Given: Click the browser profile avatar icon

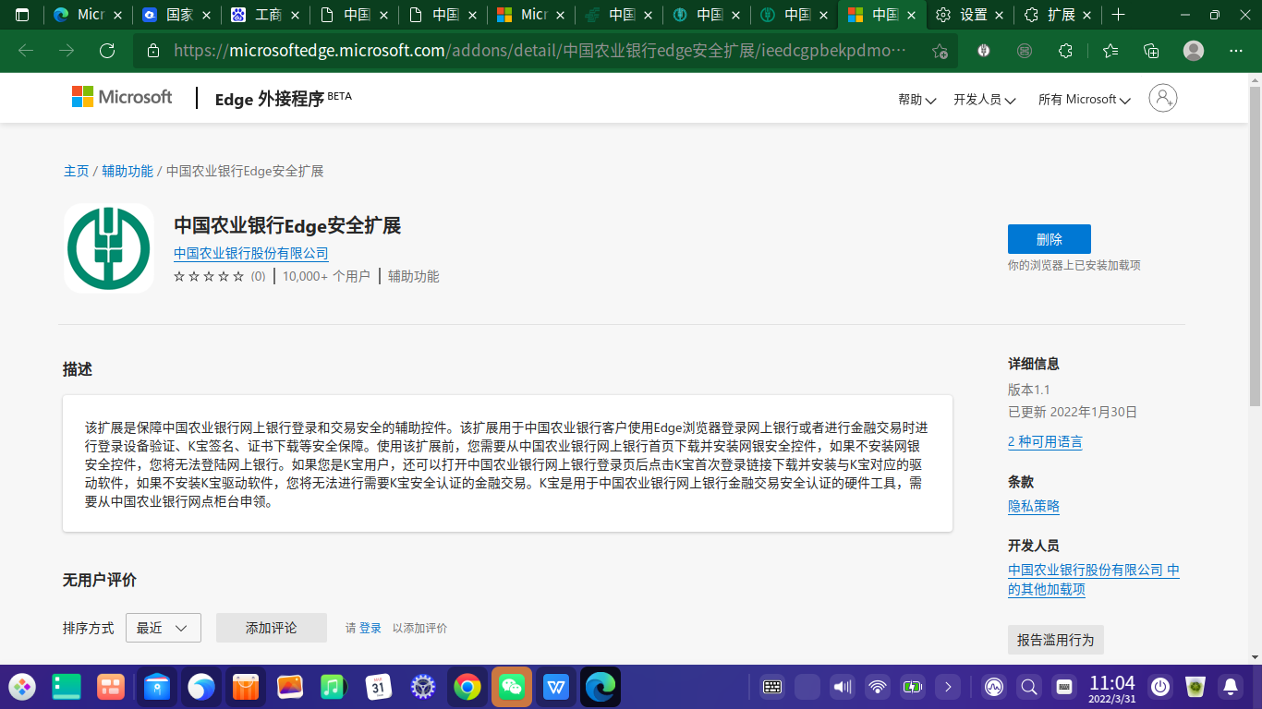Looking at the screenshot, I should pyautogui.click(x=1194, y=52).
